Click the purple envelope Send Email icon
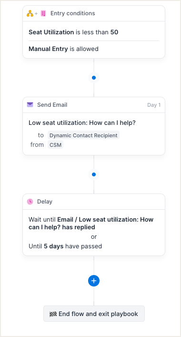181x337 pixels. [x=30, y=105]
